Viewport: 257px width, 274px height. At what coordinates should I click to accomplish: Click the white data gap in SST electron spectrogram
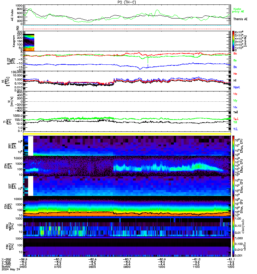[x=30, y=186]
